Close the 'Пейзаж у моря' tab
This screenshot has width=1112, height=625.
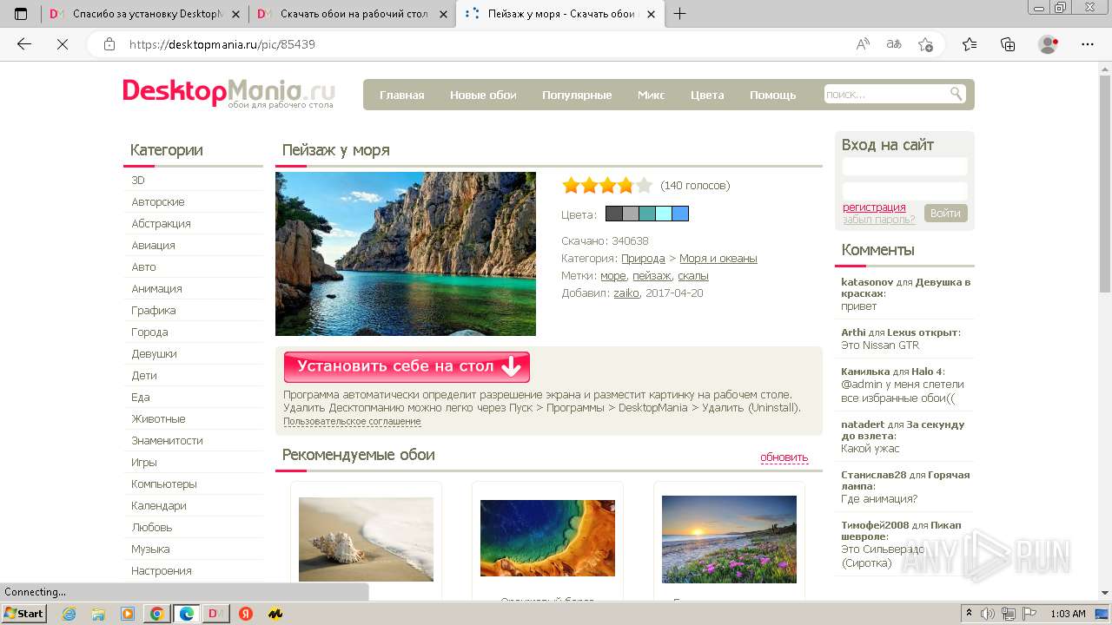649,14
